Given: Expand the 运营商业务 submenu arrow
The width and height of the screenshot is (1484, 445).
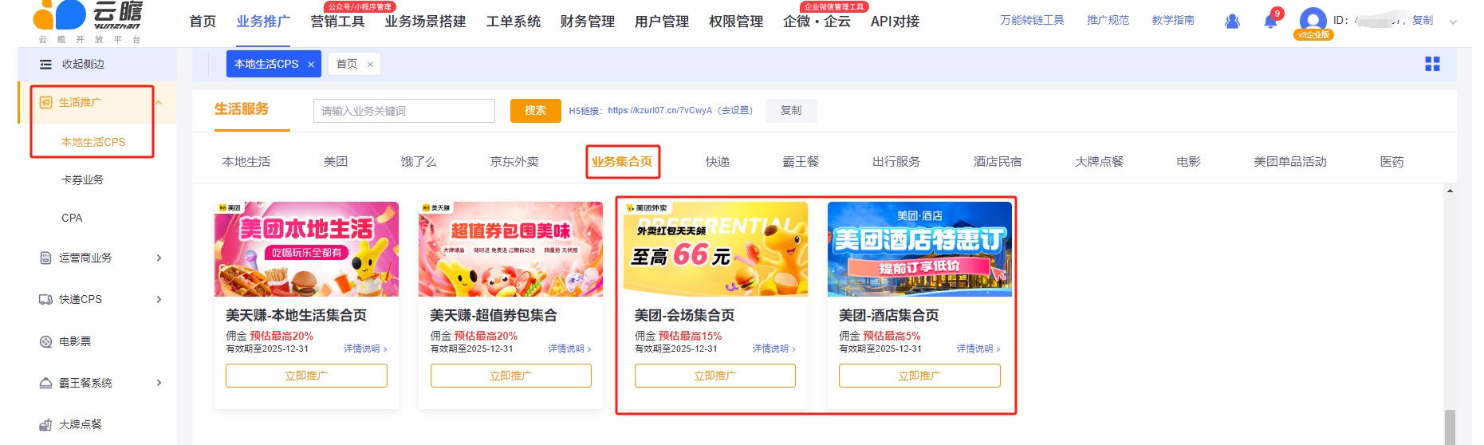Looking at the screenshot, I should [x=159, y=258].
